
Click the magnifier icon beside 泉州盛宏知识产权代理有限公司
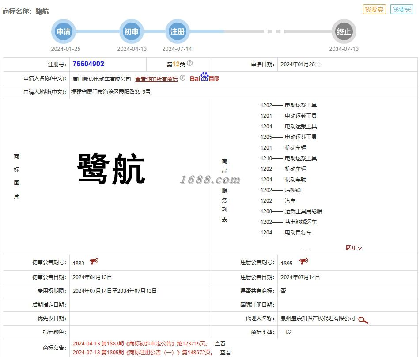pyautogui.click(x=363, y=320)
